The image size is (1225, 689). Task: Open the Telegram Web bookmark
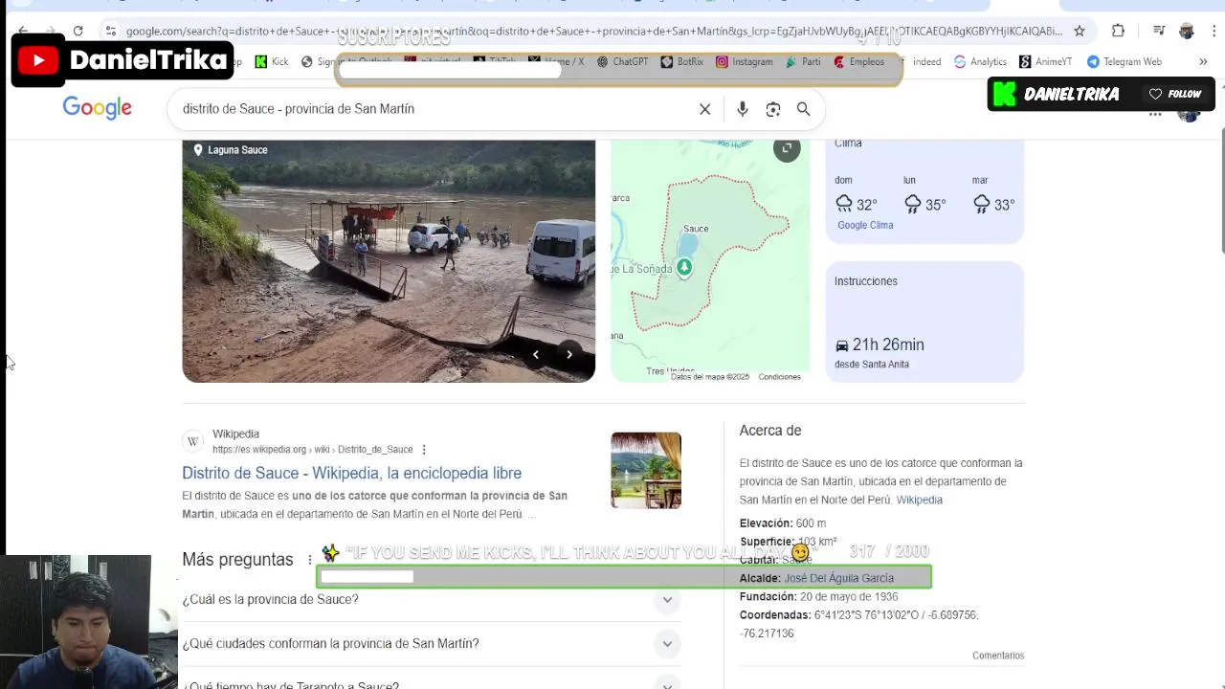click(1124, 61)
